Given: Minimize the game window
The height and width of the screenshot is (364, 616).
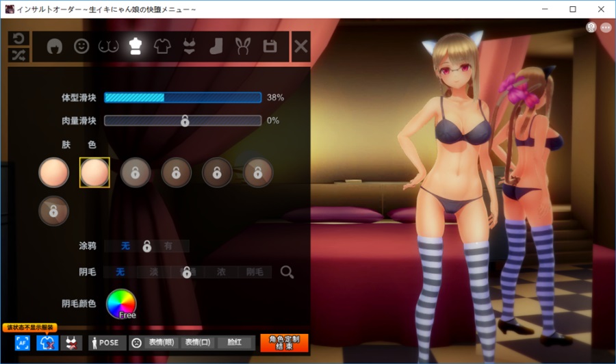Looking at the screenshot, I should coord(545,9).
